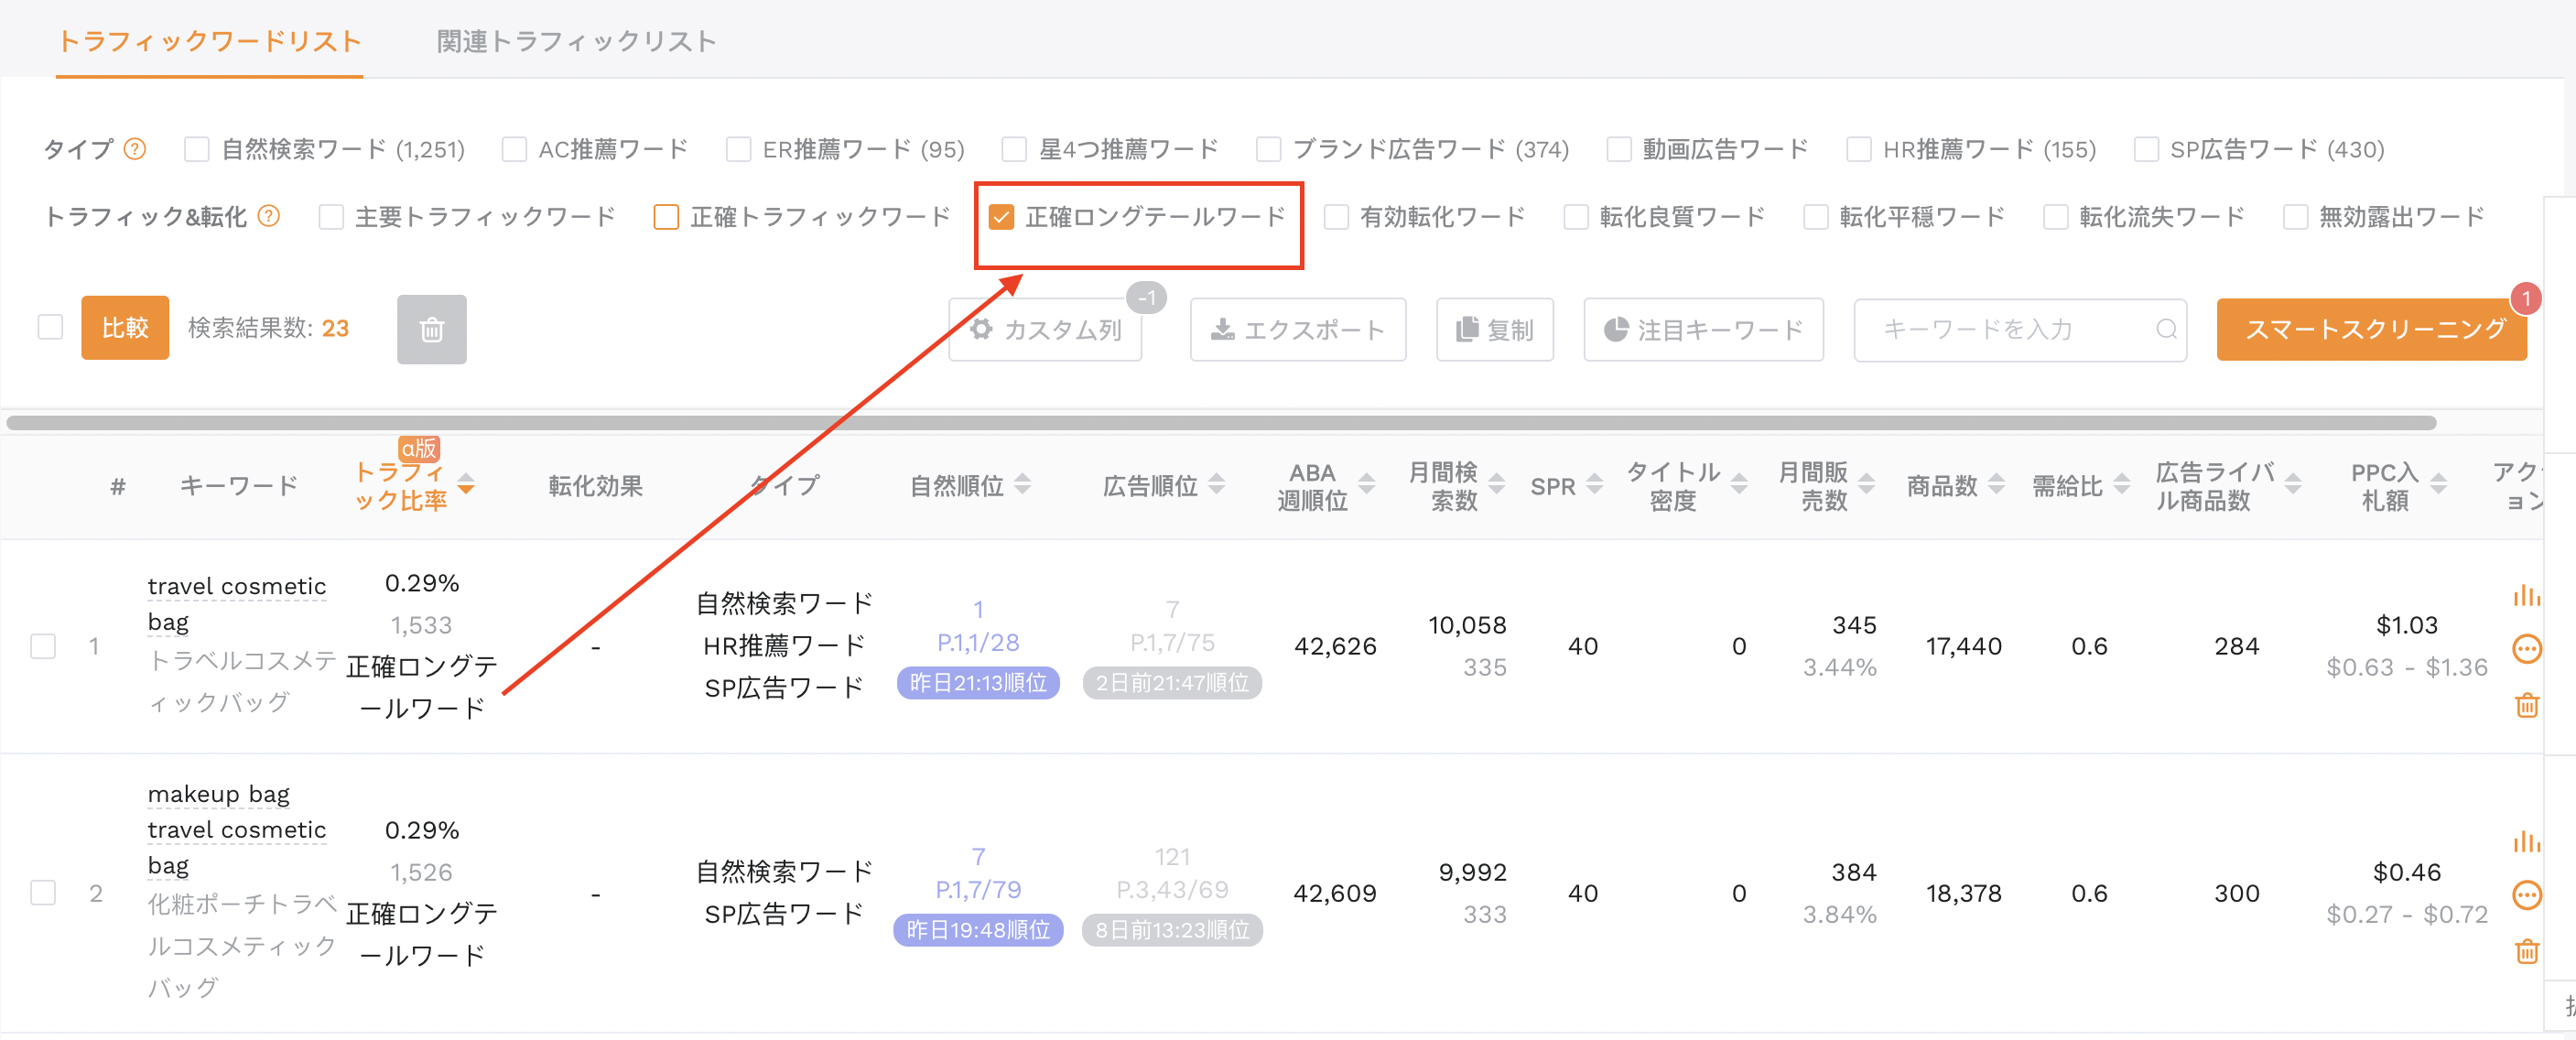Check 転化良質ワード filter
This screenshot has height=1040, width=2576.
1575,217
